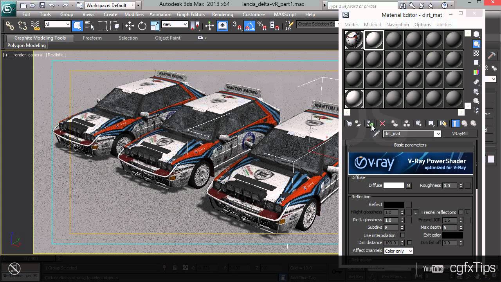Switch to the Freeform ribbon tab

tap(92, 38)
